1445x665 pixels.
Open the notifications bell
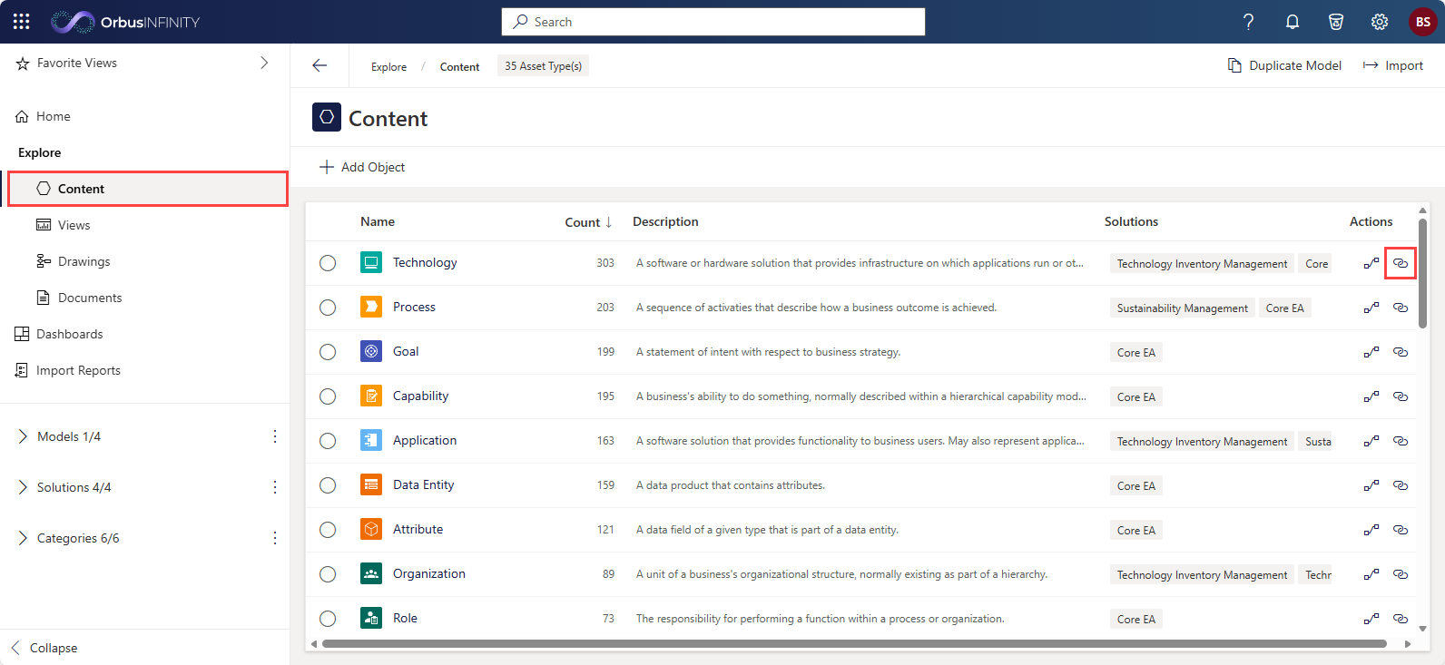click(1293, 22)
